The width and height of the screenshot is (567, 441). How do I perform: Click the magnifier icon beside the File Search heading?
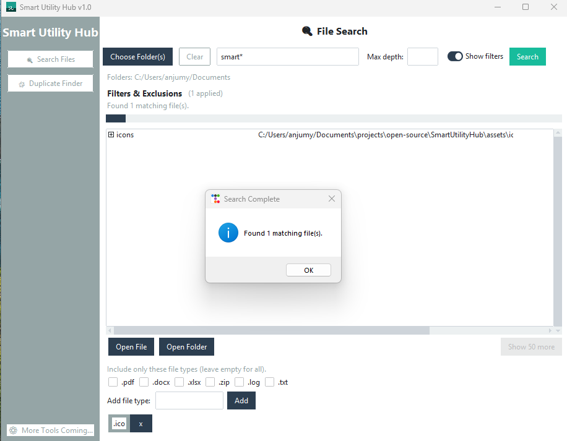coord(306,31)
